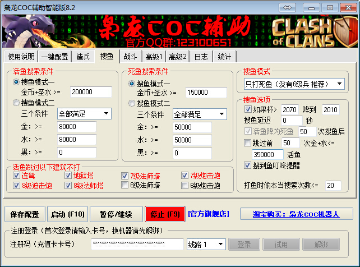Click the 注册码 input field
This screenshot has height=267, width=360.
[x=137, y=245]
